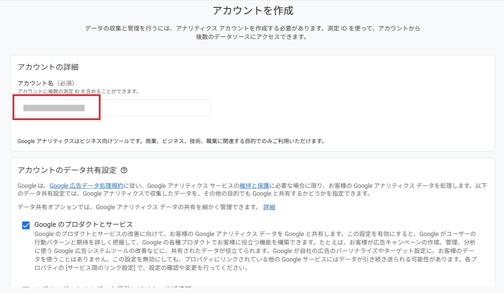Screen dimensions: 504x293
Task: Click the sentence starting データ共有オプションでは
Action: (x=139, y=207)
